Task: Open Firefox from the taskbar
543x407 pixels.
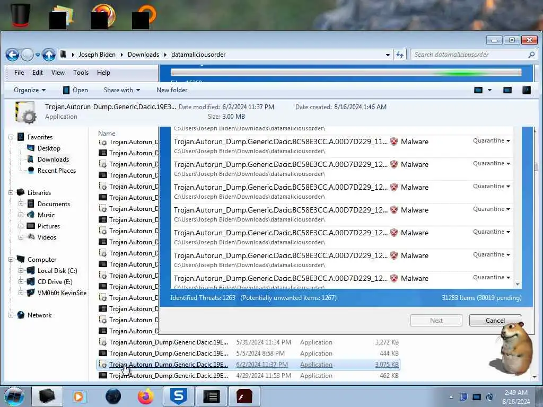Action: point(146,396)
